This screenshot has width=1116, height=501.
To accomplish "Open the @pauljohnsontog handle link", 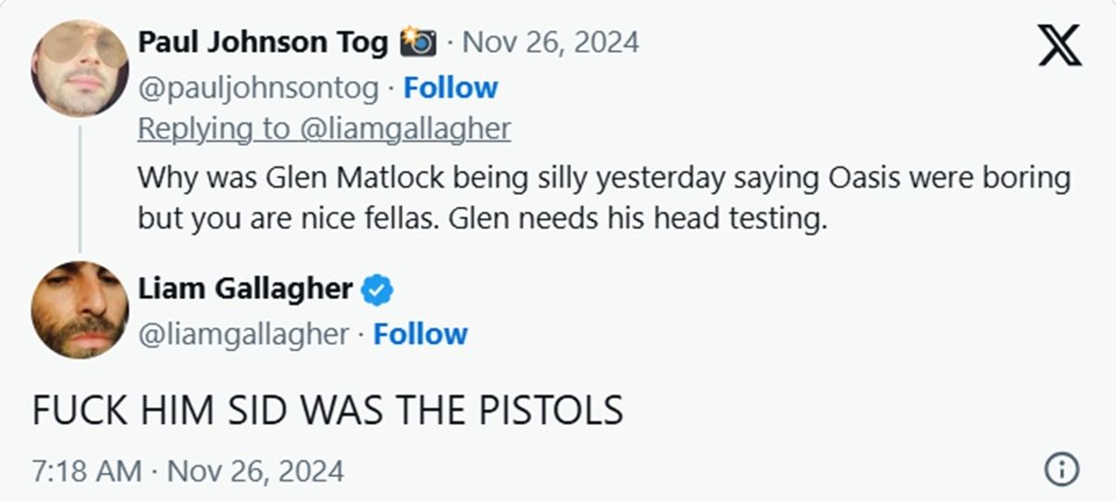I will (x=259, y=87).
